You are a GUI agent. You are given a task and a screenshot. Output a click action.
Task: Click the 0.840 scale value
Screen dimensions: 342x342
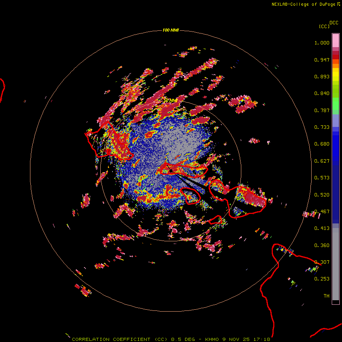[322, 93]
